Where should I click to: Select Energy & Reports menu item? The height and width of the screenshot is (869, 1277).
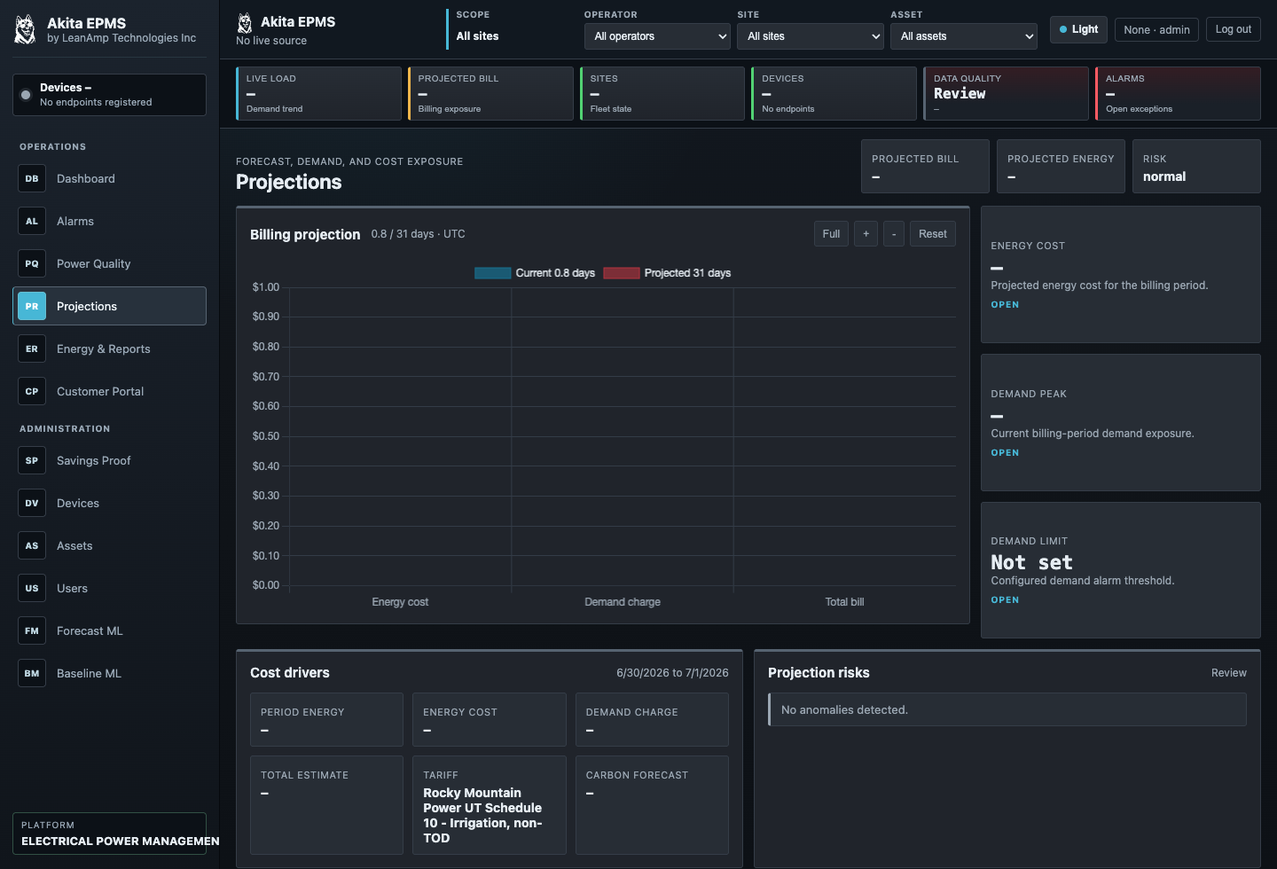(x=110, y=348)
